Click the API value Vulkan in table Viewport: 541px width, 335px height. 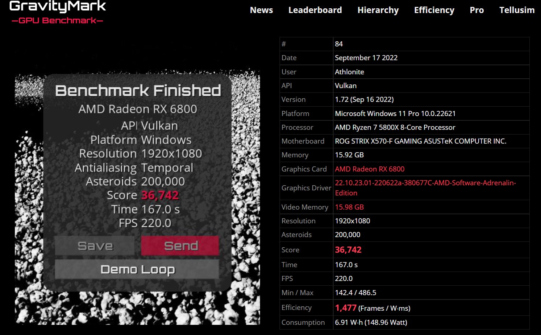[346, 86]
